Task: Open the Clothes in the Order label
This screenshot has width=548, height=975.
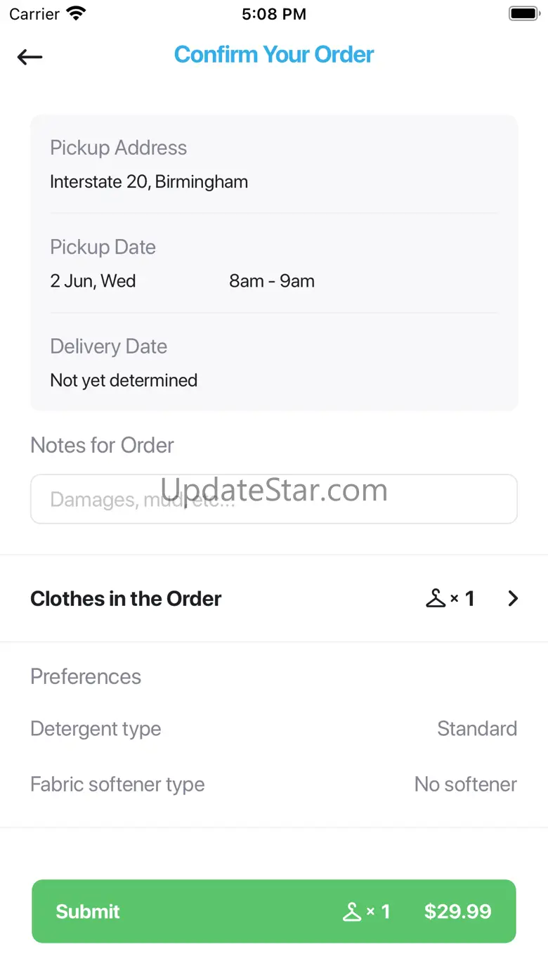Action: 126,599
